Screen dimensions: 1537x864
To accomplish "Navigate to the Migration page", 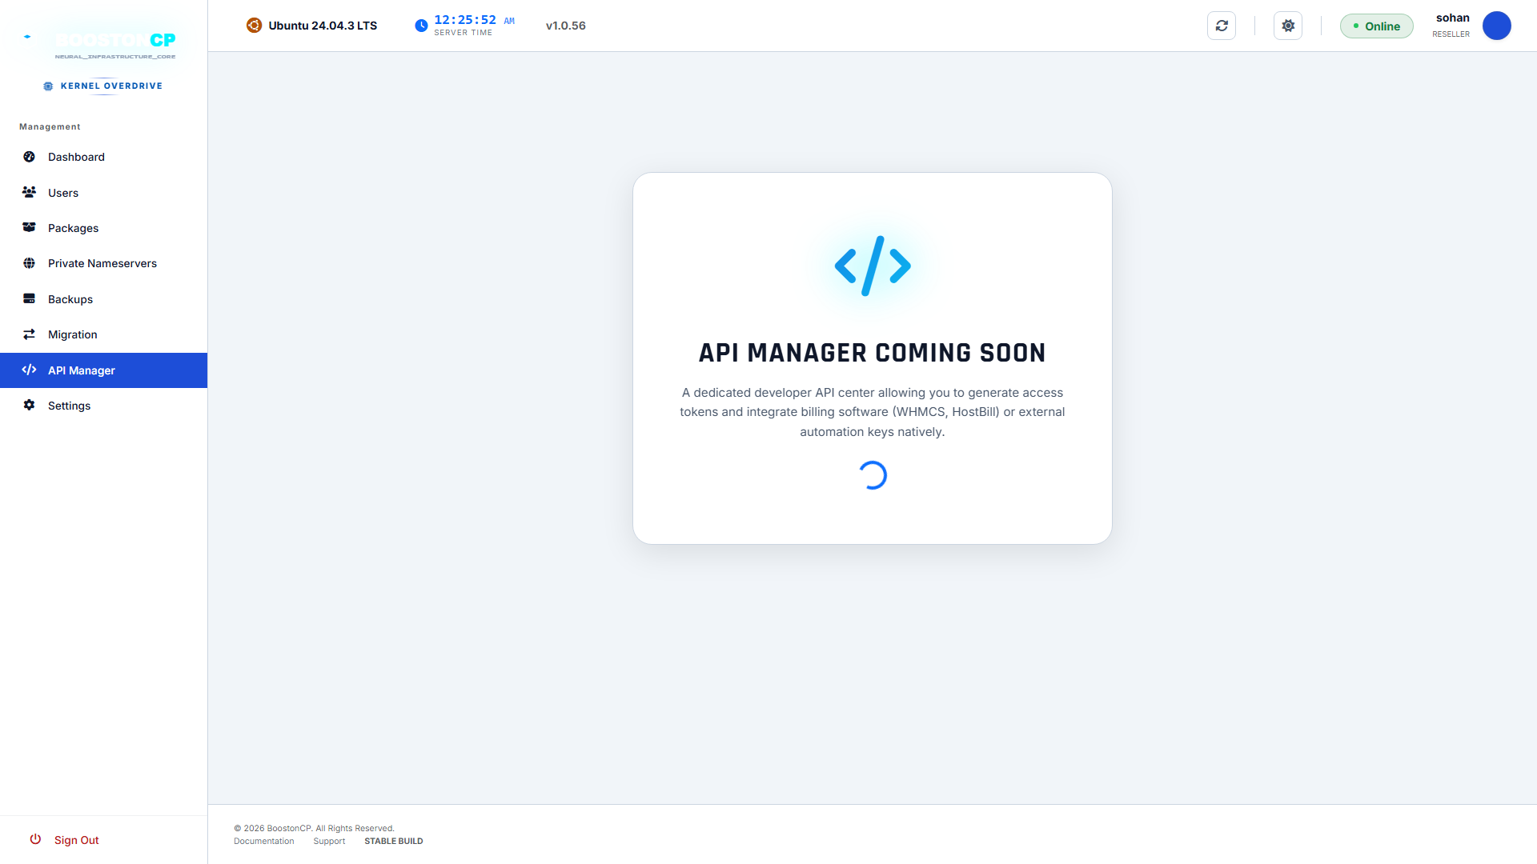I will (104, 334).
